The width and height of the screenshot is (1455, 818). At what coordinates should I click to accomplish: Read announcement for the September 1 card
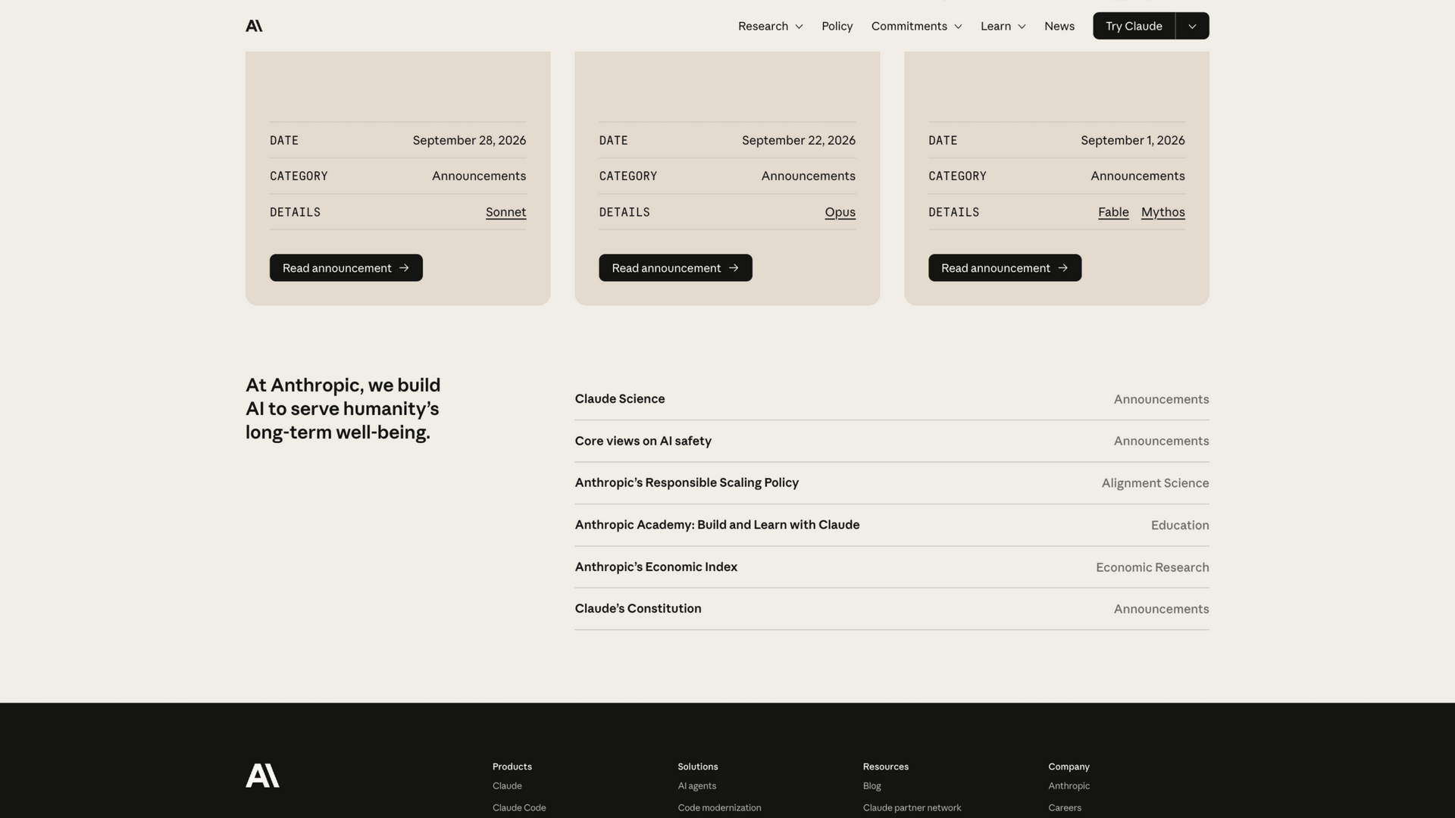point(1005,268)
